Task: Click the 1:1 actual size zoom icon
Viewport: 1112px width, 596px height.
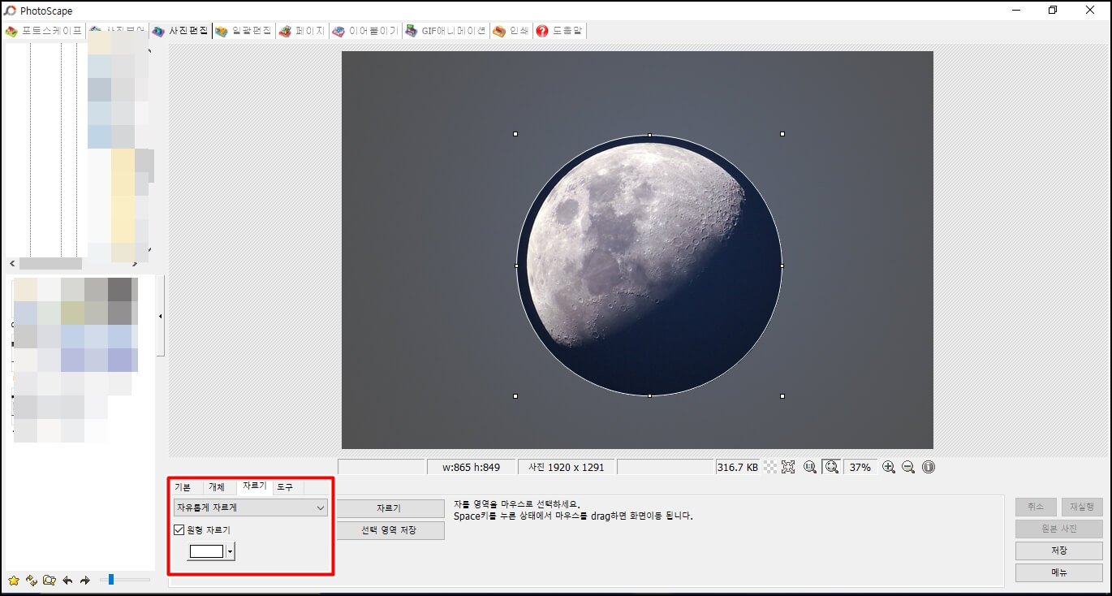Action: tap(810, 467)
